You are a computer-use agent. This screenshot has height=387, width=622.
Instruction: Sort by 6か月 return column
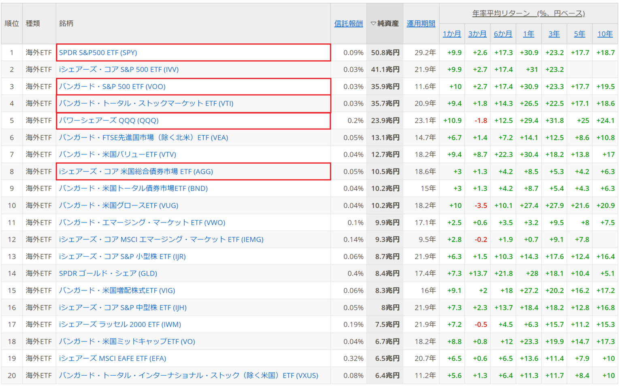(503, 34)
